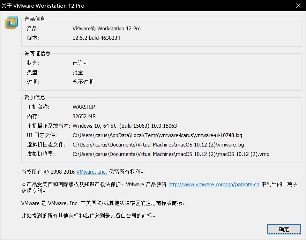The width and height of the screenshot is (306, 240).
Task: Open the VMware, Inc. link
Action: (91, 172)
